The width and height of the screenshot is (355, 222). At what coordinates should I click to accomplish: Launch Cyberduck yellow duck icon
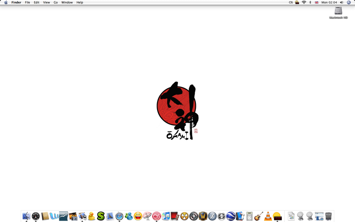click(x=92, y=216)
